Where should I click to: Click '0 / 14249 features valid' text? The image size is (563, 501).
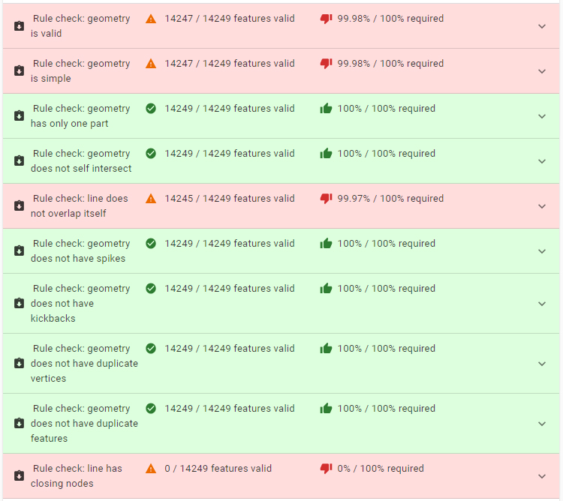[218, 469]
